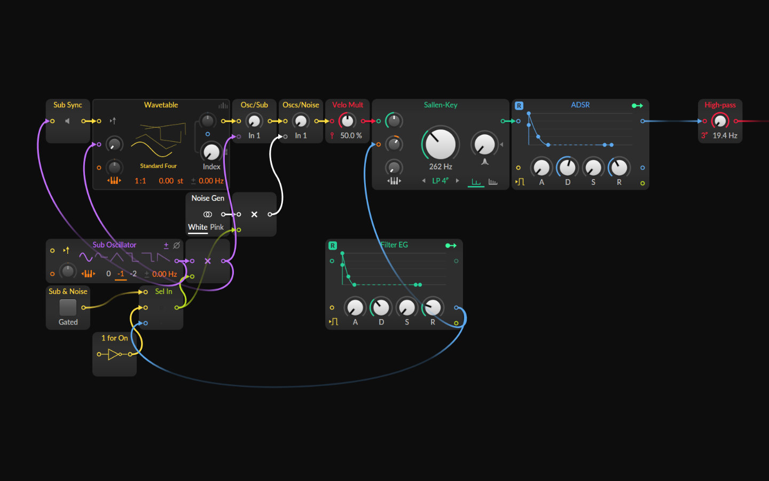Image resolution: width=769 pixels, height=481 pixels.
Task: Click the Osc/Sub mix knob
Action: coord(254,121)
